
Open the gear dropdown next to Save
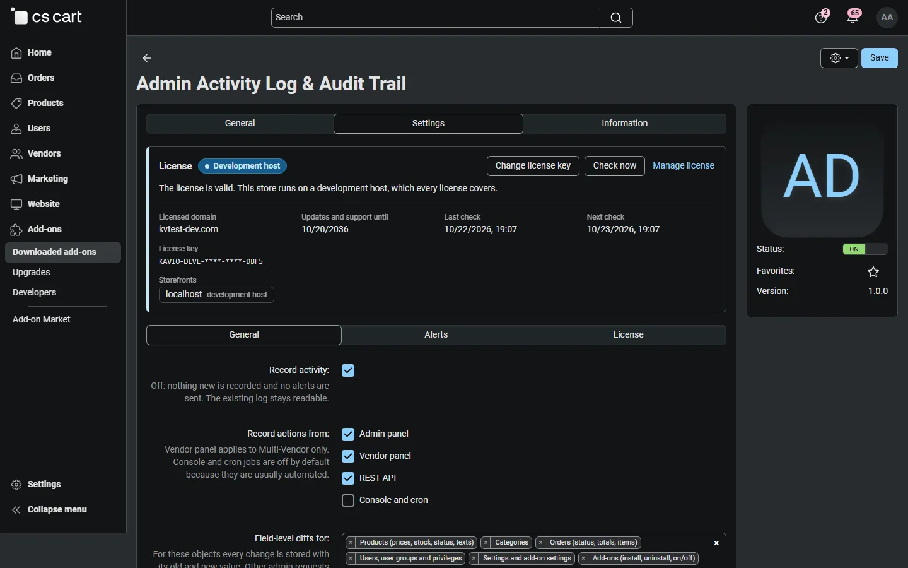[839, 58]
